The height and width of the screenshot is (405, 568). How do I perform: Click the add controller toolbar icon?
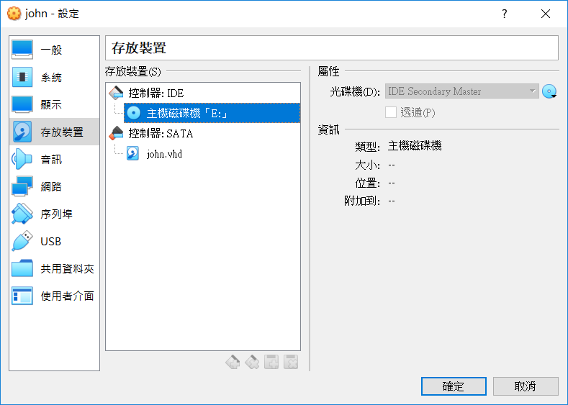233,362
